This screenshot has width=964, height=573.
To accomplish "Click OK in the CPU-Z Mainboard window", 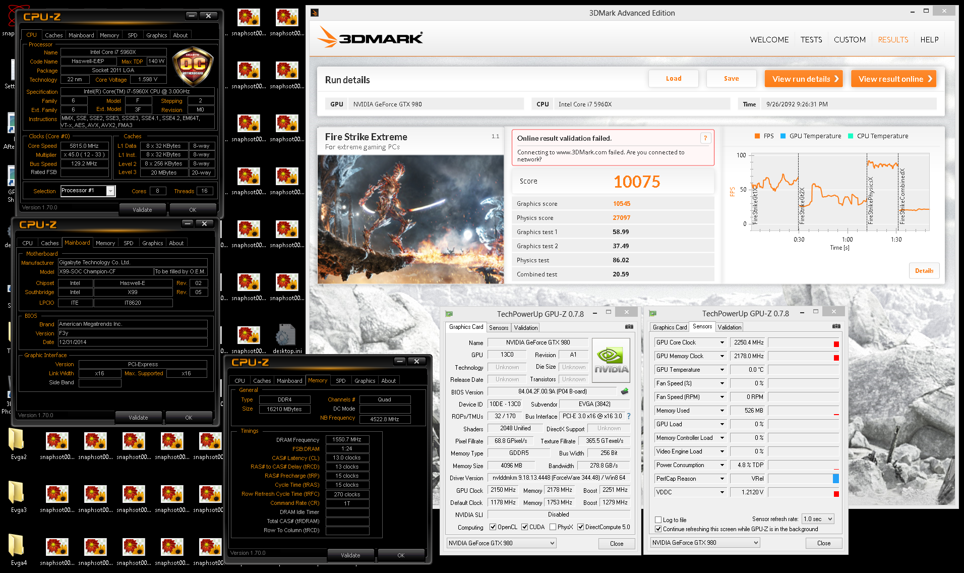I will [x=189, y=418].
